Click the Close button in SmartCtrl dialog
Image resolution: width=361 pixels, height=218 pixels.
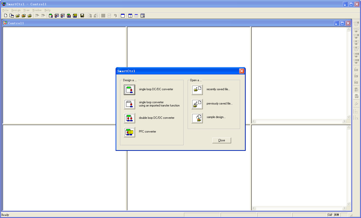[222, 140]
